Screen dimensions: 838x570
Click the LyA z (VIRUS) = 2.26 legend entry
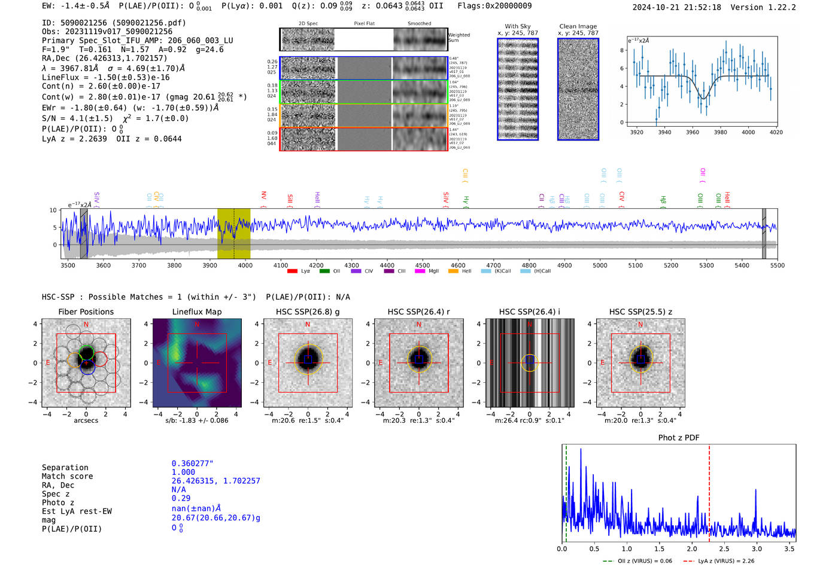718,561
